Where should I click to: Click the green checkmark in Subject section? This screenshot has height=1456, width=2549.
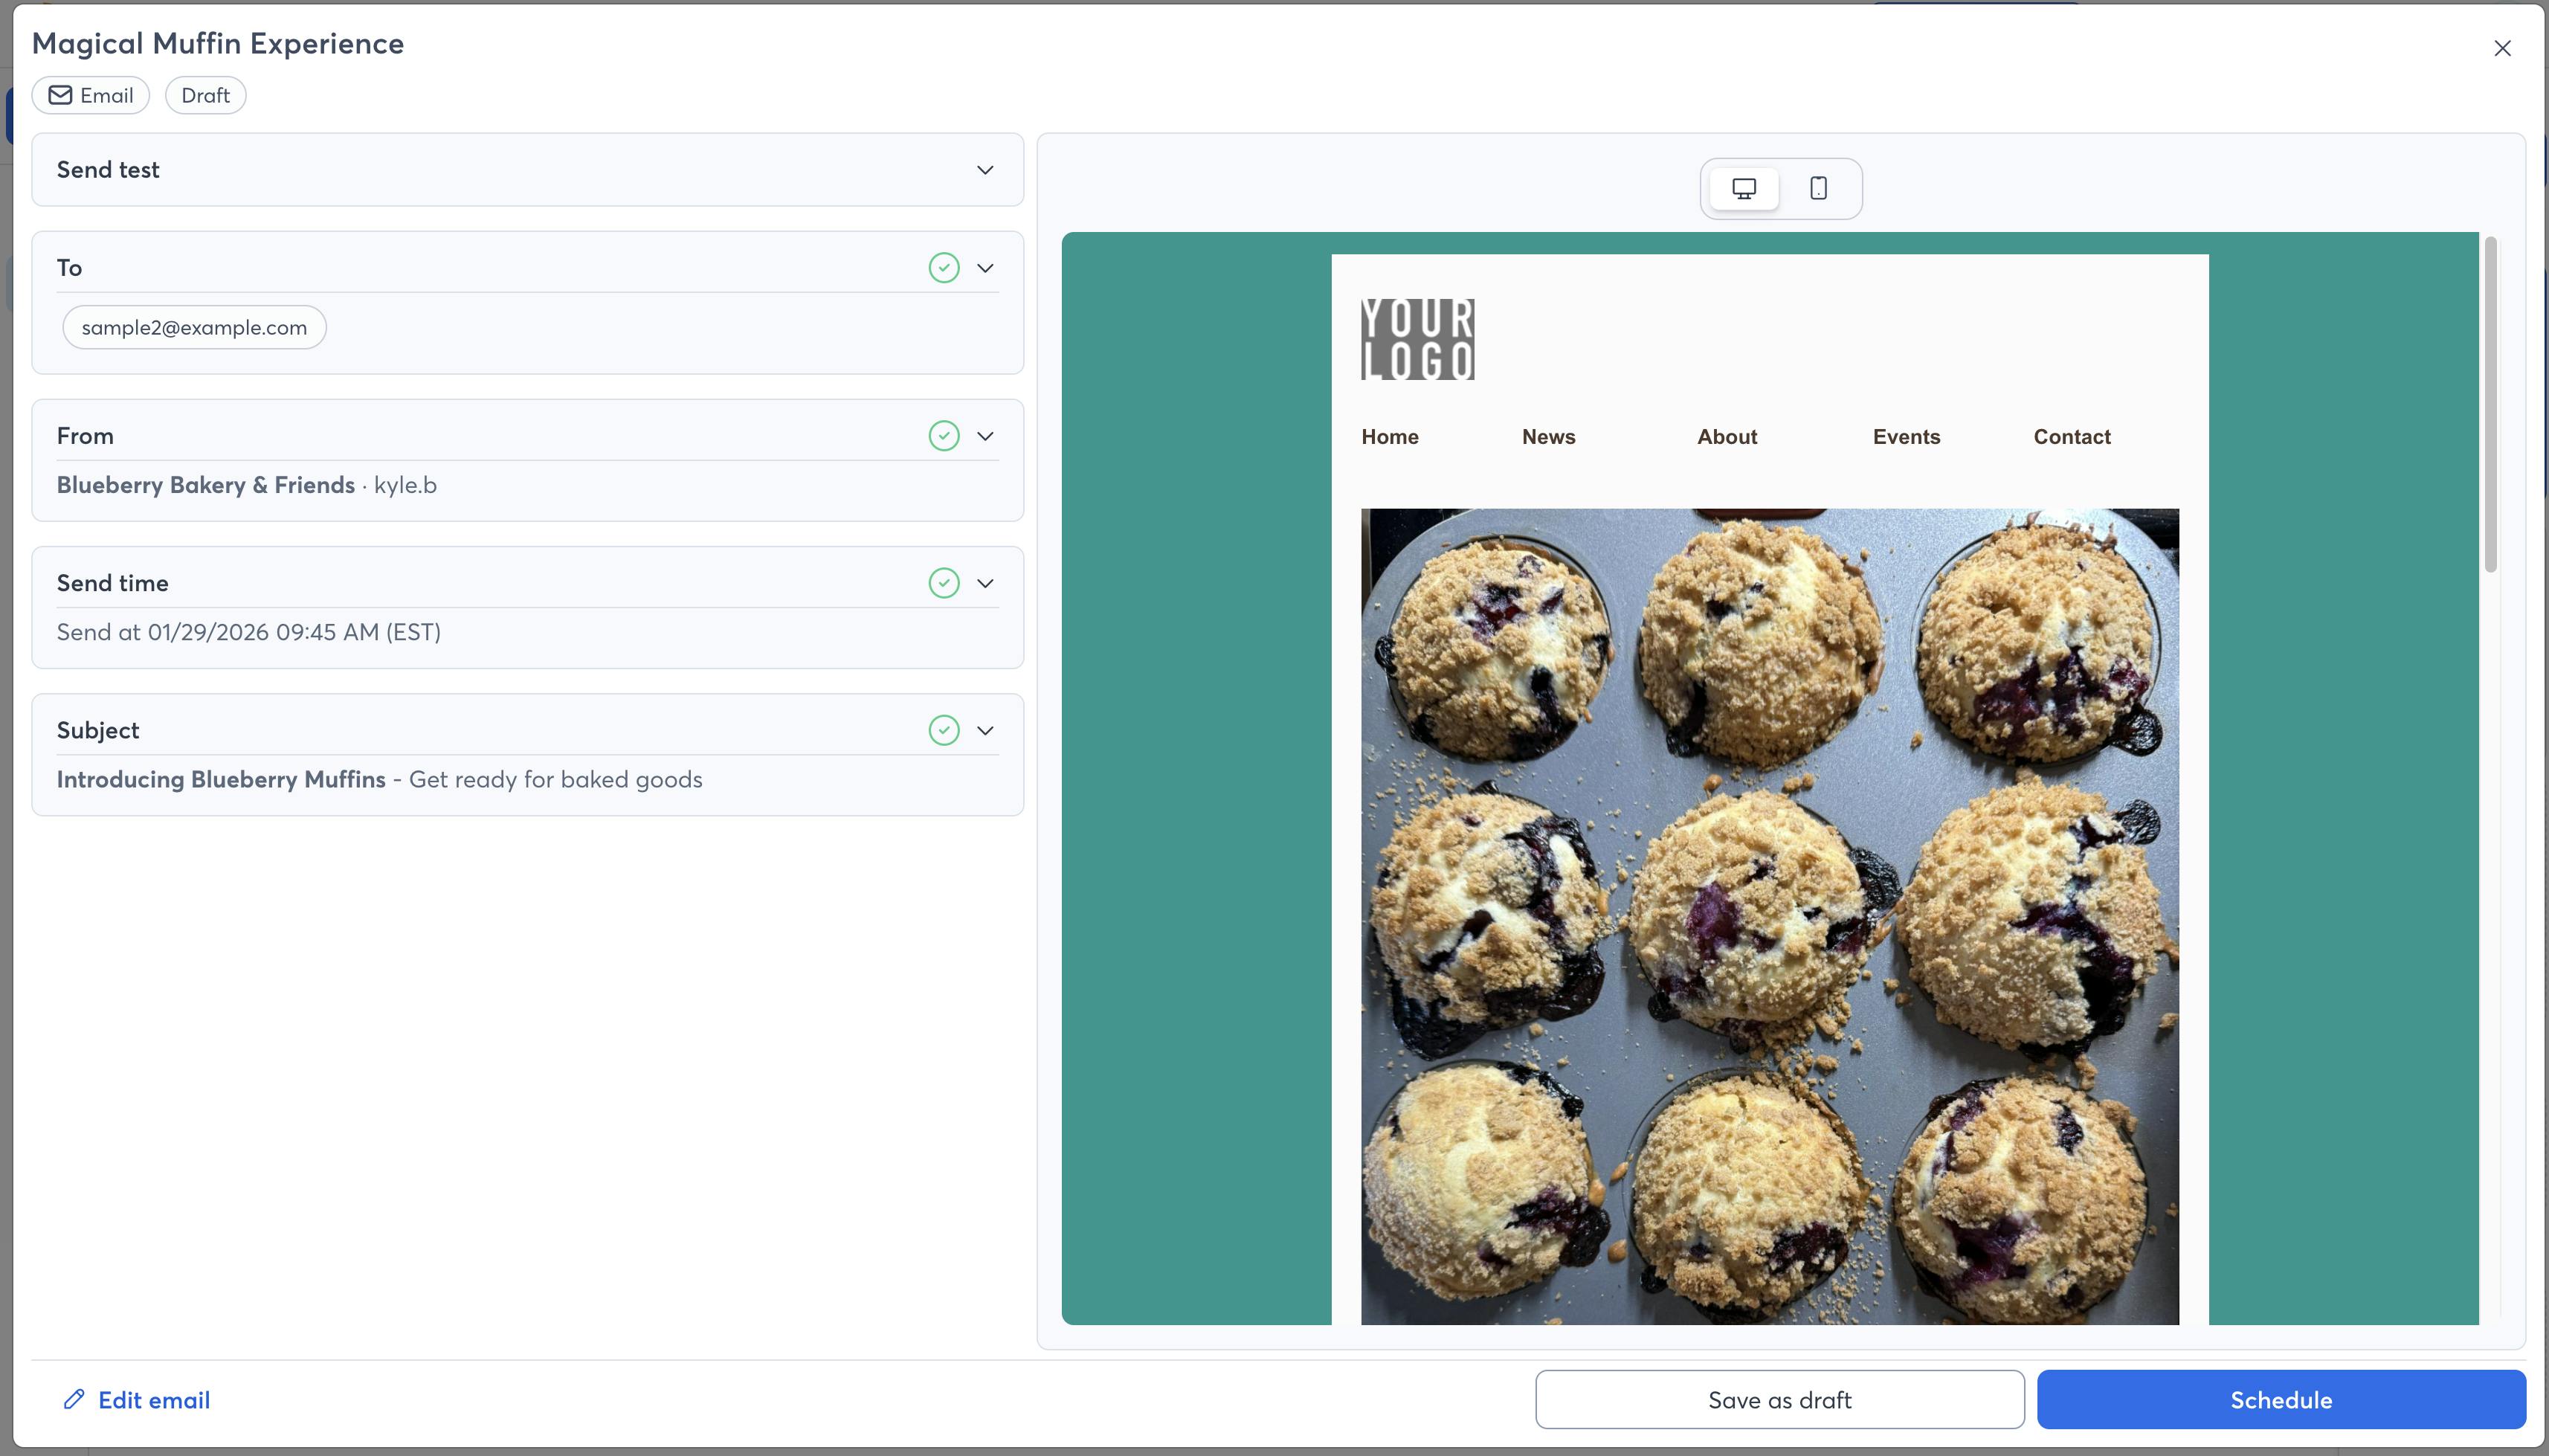(943, 730)
